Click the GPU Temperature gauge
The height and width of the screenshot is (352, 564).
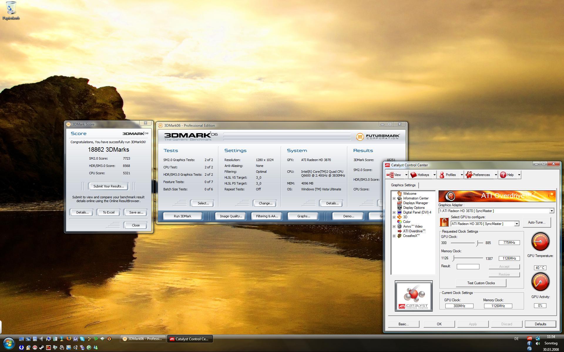click(540, 242)
